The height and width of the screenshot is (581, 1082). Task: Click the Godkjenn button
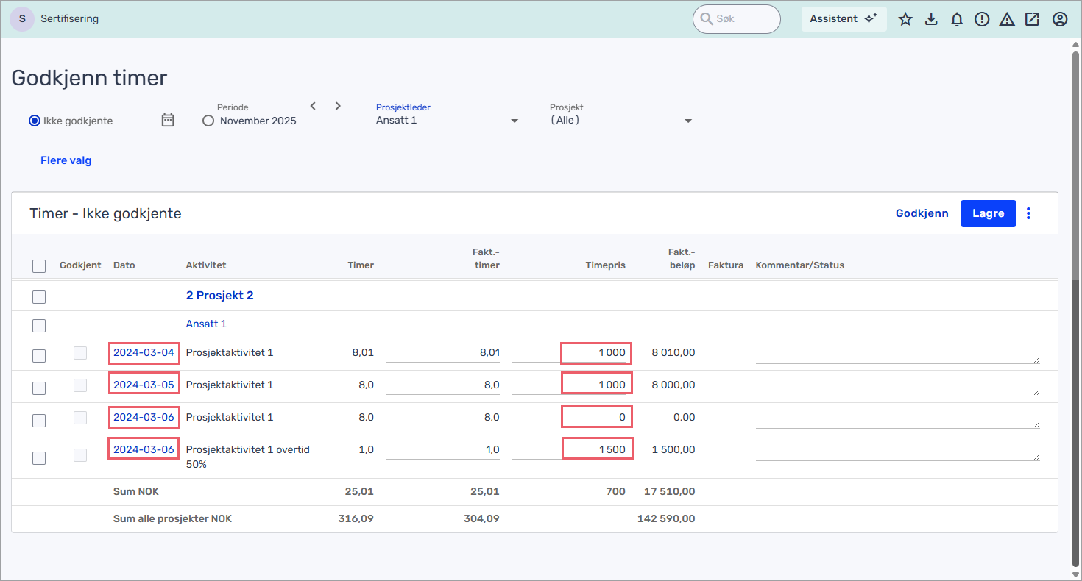pos(922,213)
